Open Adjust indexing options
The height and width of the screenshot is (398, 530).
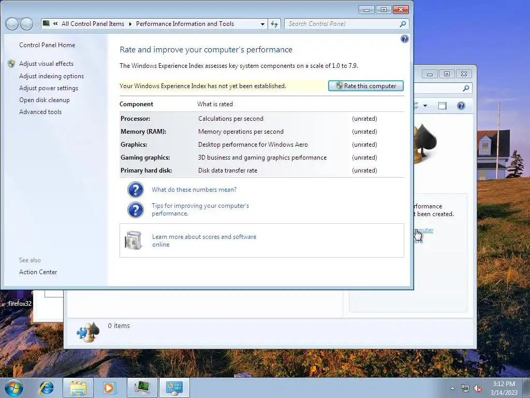(51, 76)
